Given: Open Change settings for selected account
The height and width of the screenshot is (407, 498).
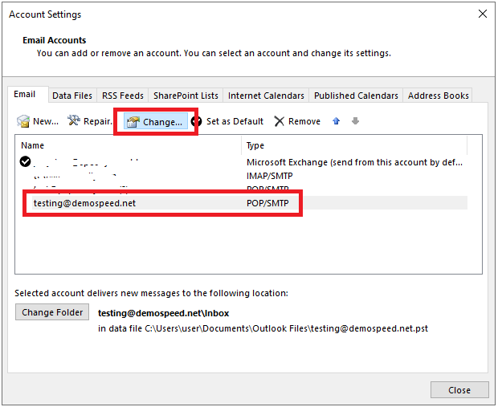Looking at the screenshot, I should tap(155, 122).
